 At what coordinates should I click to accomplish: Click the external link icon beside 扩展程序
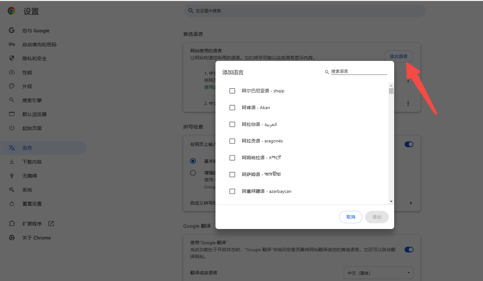pyautogui.click(x=51, y=224)
